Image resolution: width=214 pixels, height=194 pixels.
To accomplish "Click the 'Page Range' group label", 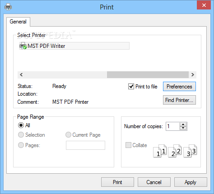I will tap(31, 117).
